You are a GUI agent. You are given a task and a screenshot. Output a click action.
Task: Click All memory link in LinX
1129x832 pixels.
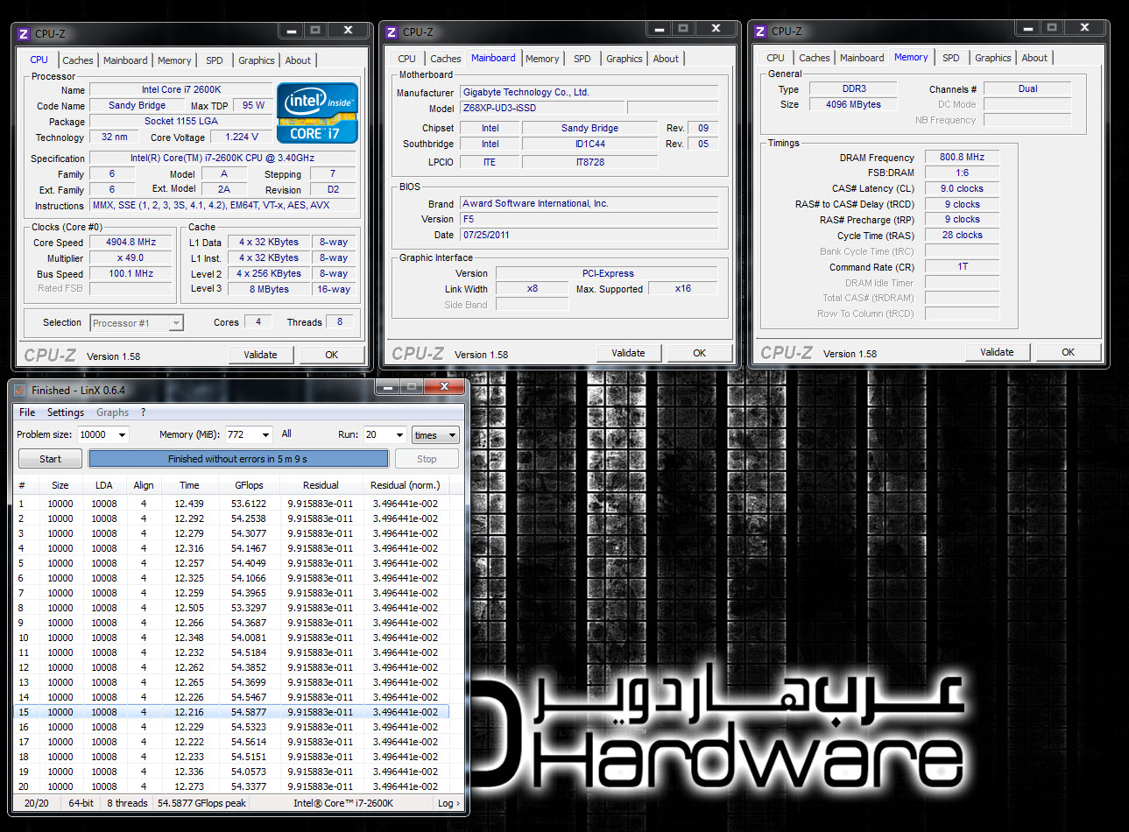tap(286, 434)
